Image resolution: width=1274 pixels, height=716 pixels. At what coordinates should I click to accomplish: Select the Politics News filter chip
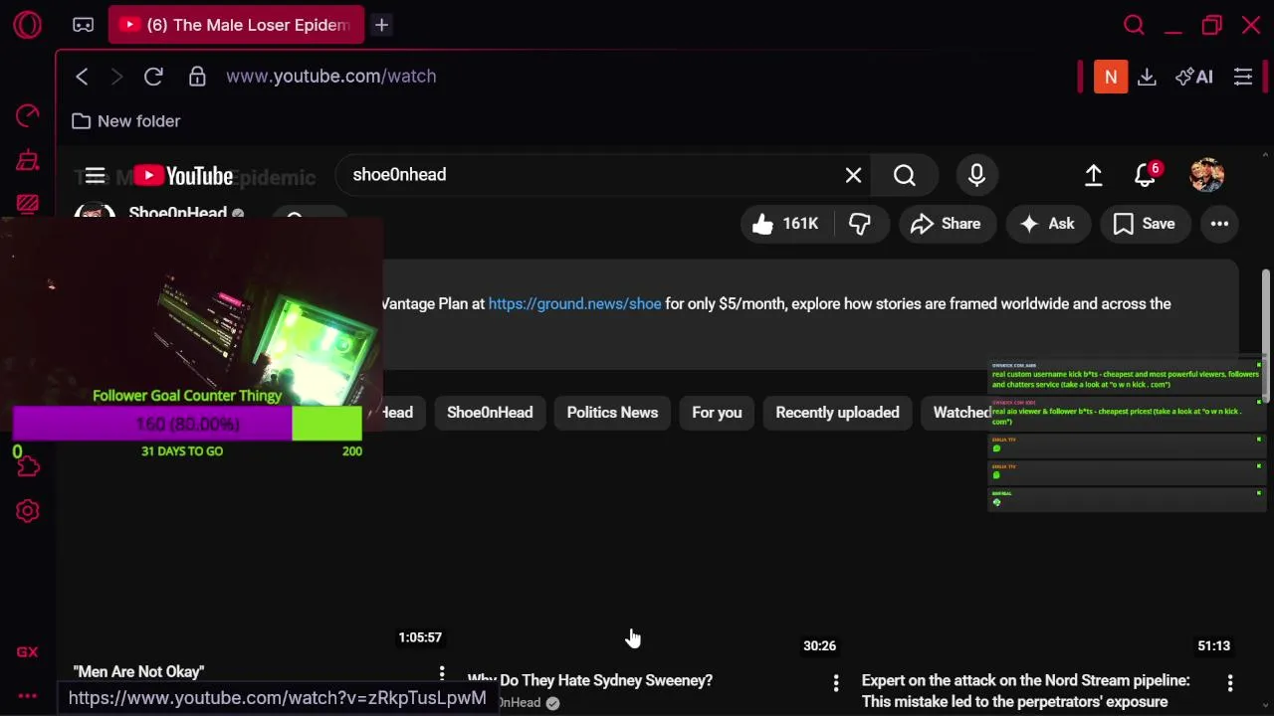coord(612,413)
